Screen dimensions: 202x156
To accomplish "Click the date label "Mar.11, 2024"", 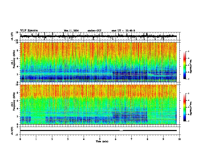I will 71,31.
